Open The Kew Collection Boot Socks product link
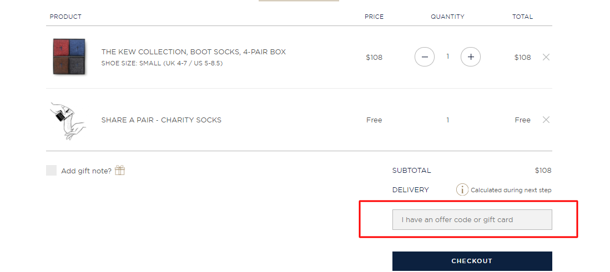The width and height of the screenshot is (610, 272). (x=193, y=52)
